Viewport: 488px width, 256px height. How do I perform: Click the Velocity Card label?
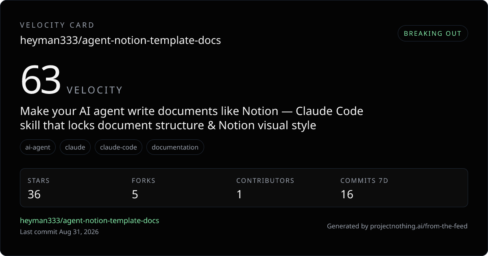(x=57, y=25)
